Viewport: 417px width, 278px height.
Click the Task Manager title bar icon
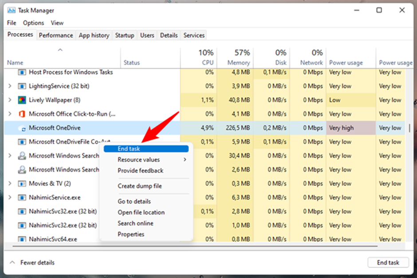pyautogui.click(x=12, y=10)
